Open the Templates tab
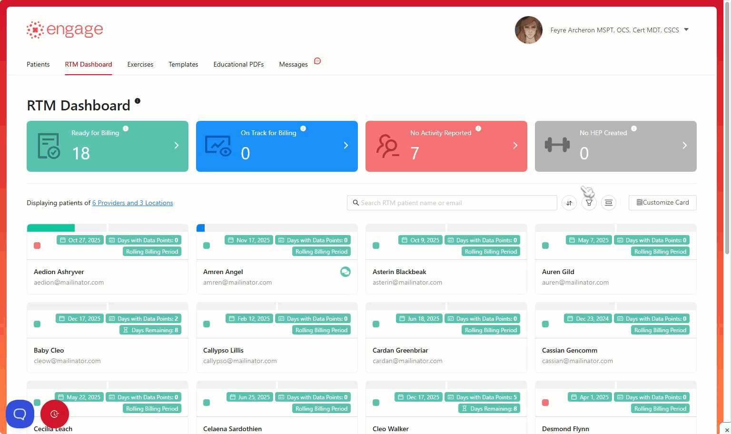 183,64
